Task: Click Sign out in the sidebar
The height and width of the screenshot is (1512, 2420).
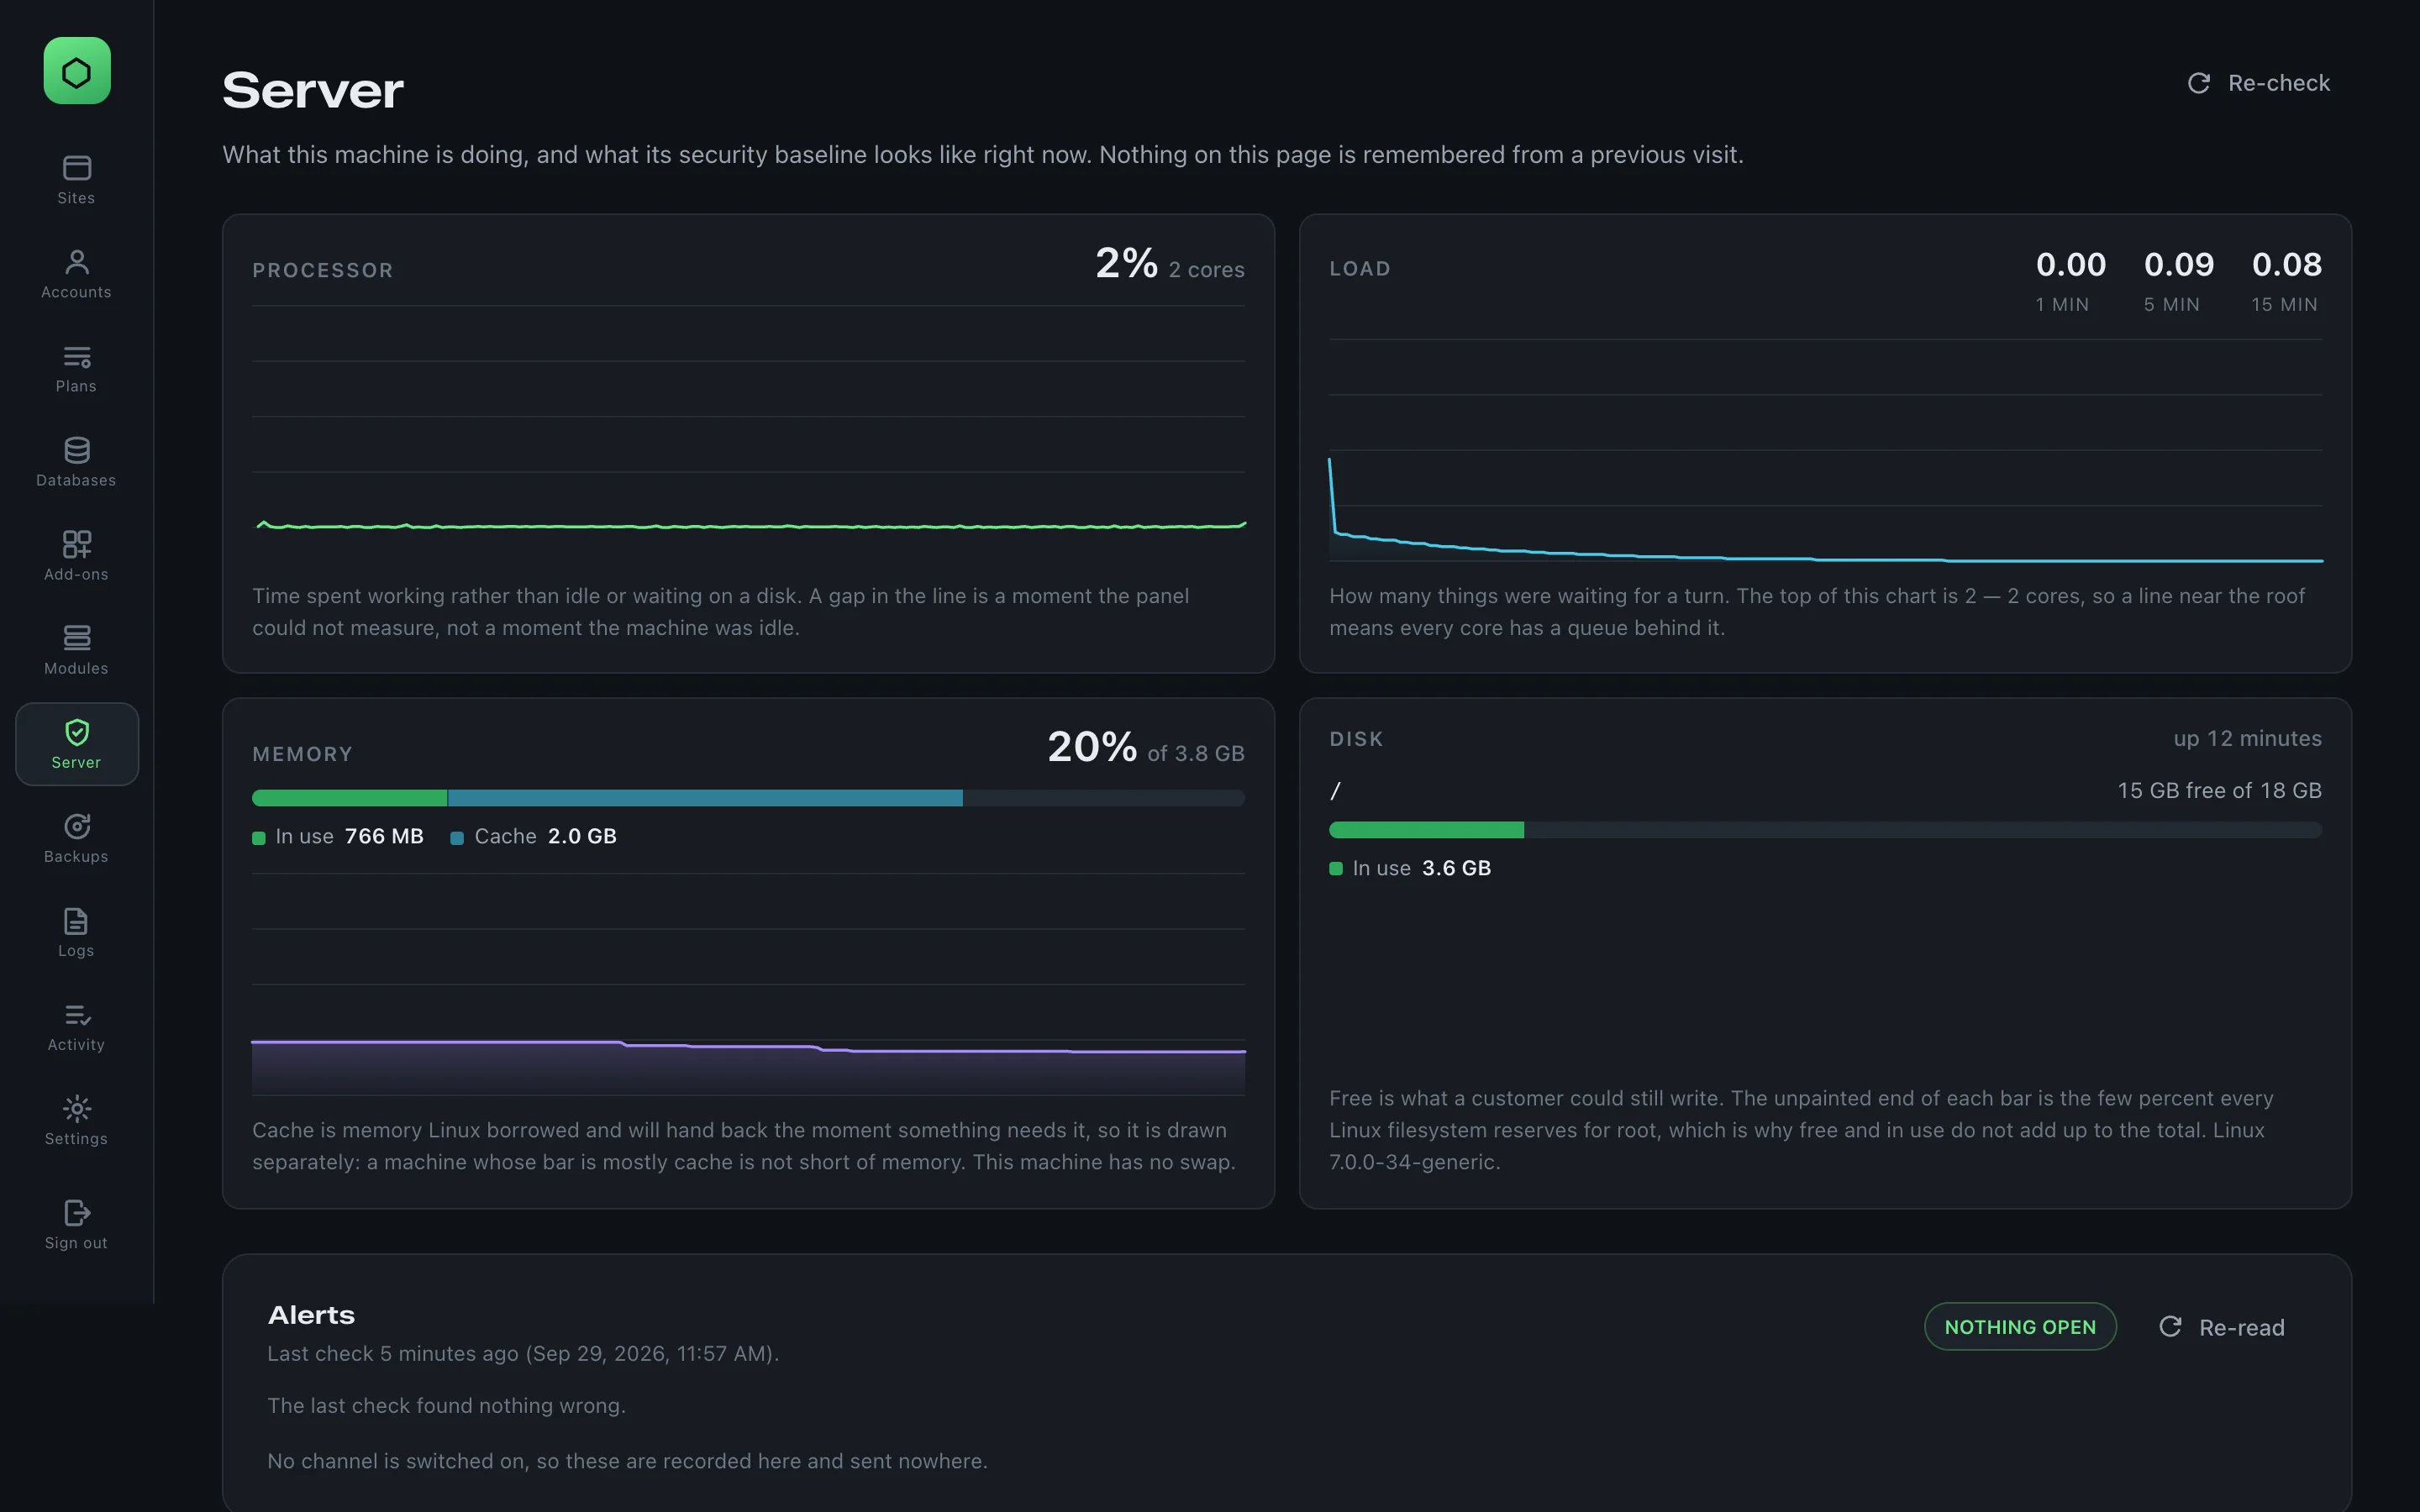Action: coord(77,1224)
